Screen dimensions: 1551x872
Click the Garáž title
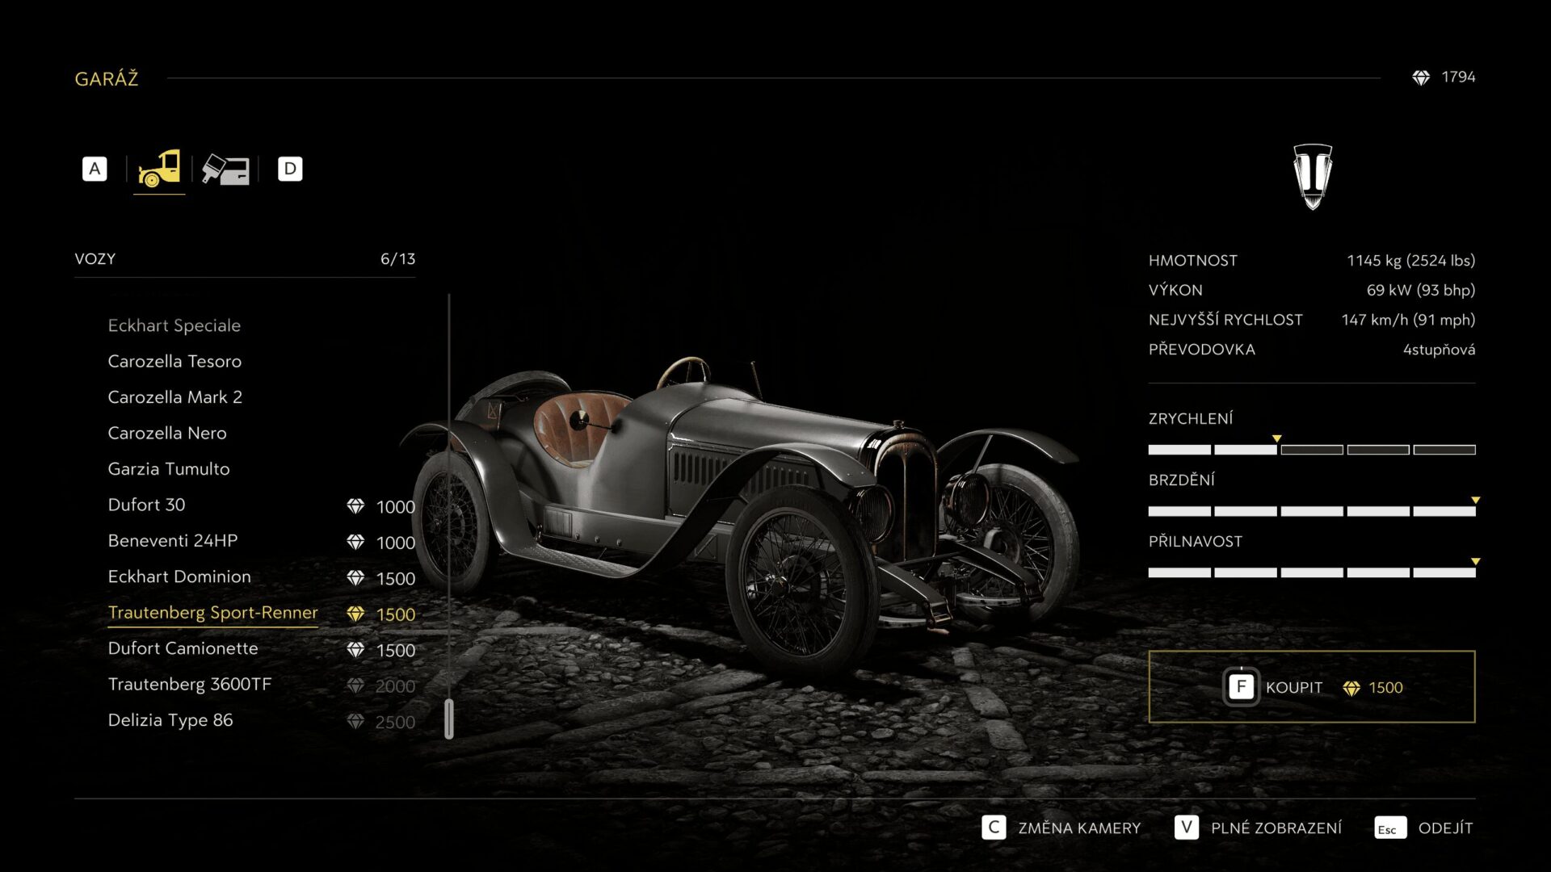click(x=107, y=79)
